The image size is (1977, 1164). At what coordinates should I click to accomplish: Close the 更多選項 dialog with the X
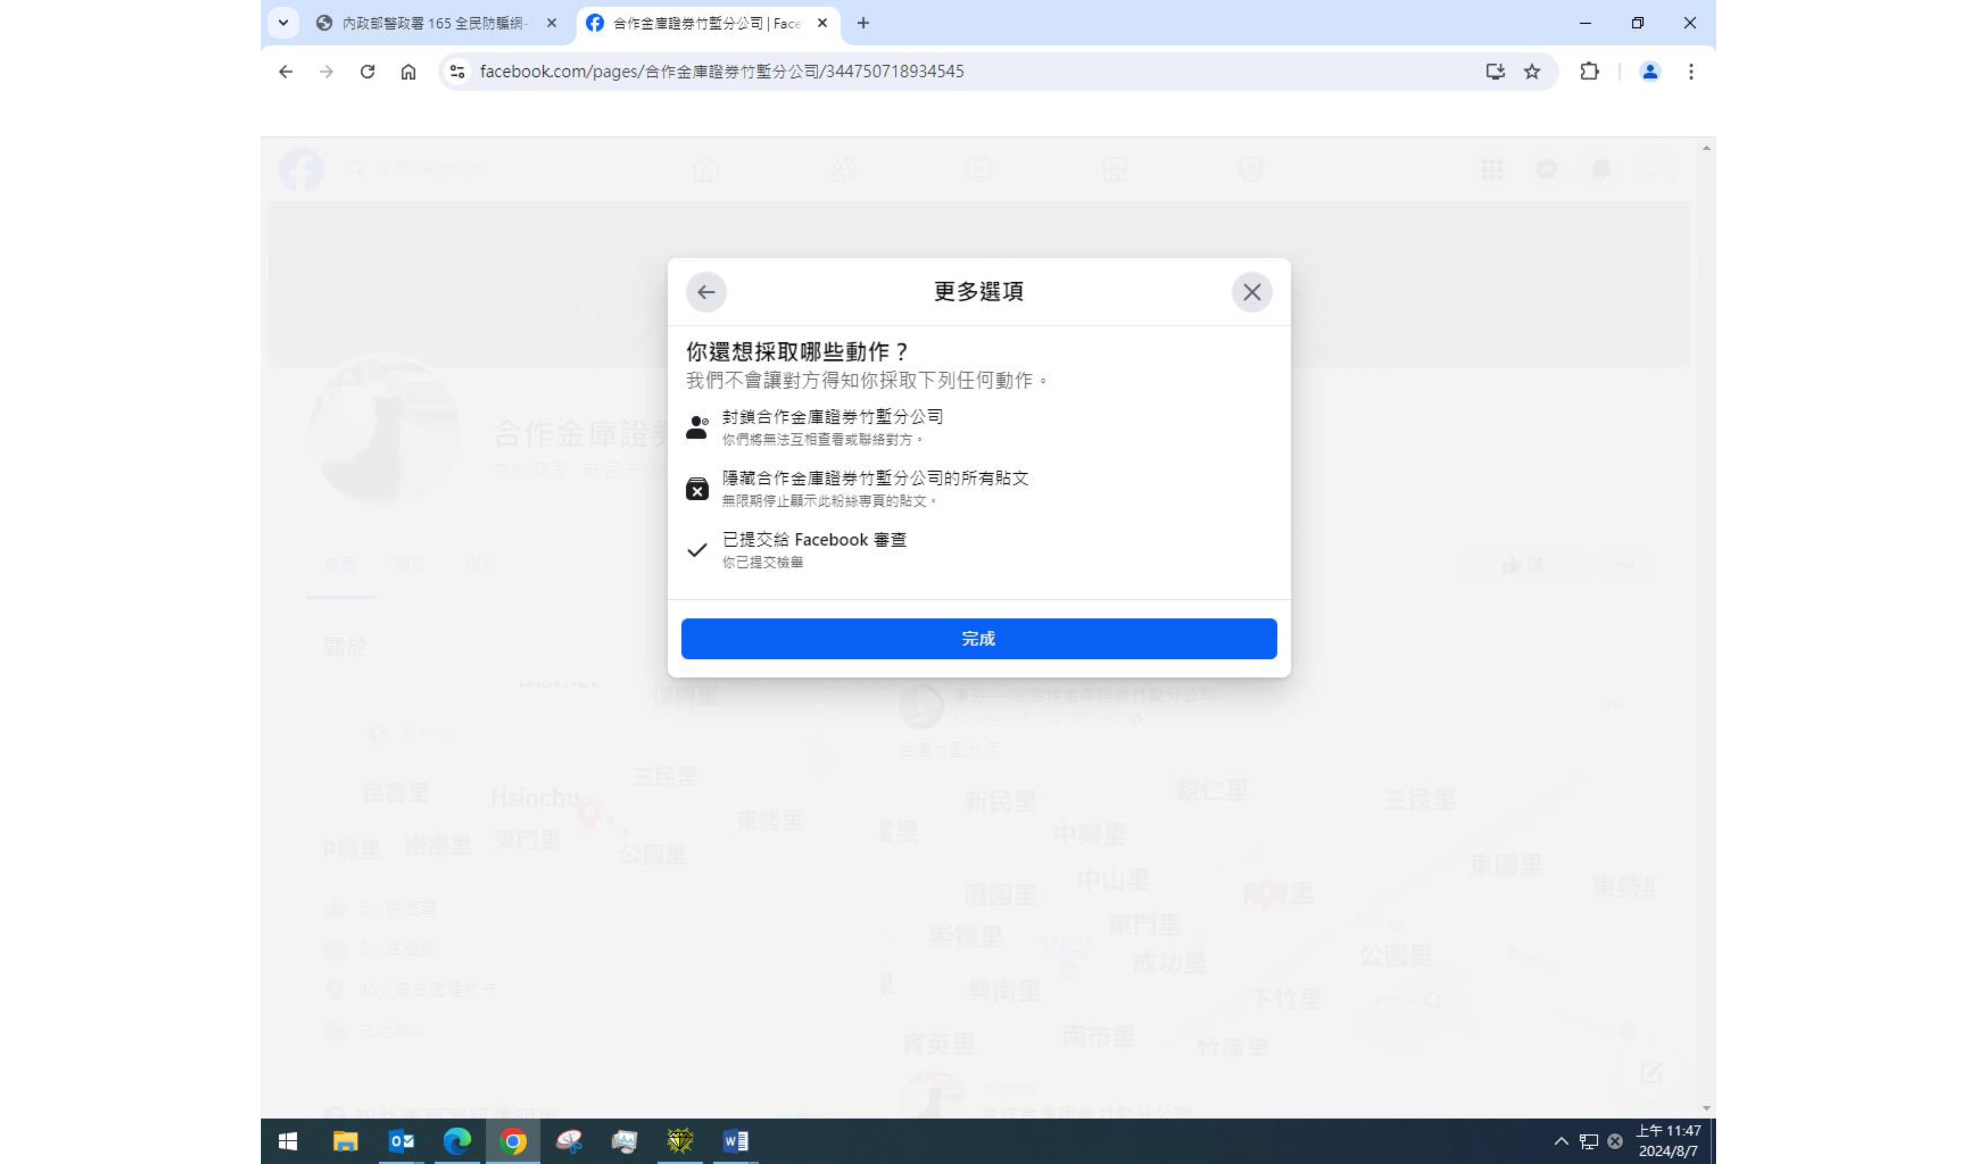click(x=1251, y=292)
